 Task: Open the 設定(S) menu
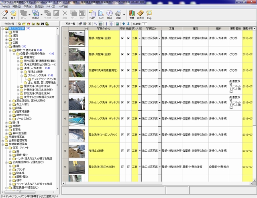tap(39, 7)
